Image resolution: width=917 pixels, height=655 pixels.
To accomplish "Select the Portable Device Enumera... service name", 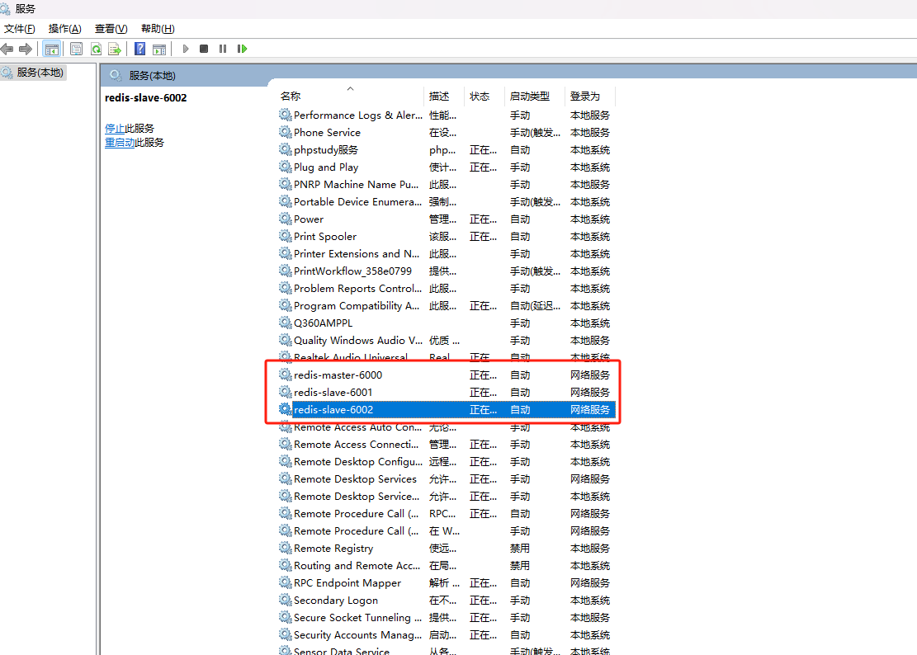I will (357, 201).
